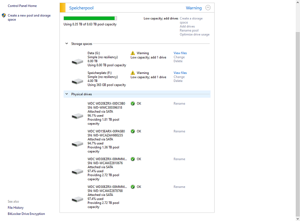Screen dimensions: 300x221
Task: Click the 'SN: WD-WCAZAH980235' serial text
Action: 105,135
